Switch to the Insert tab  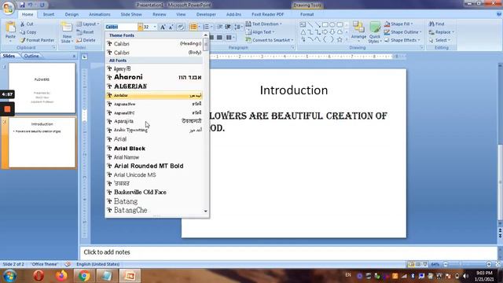pos(49,14)
